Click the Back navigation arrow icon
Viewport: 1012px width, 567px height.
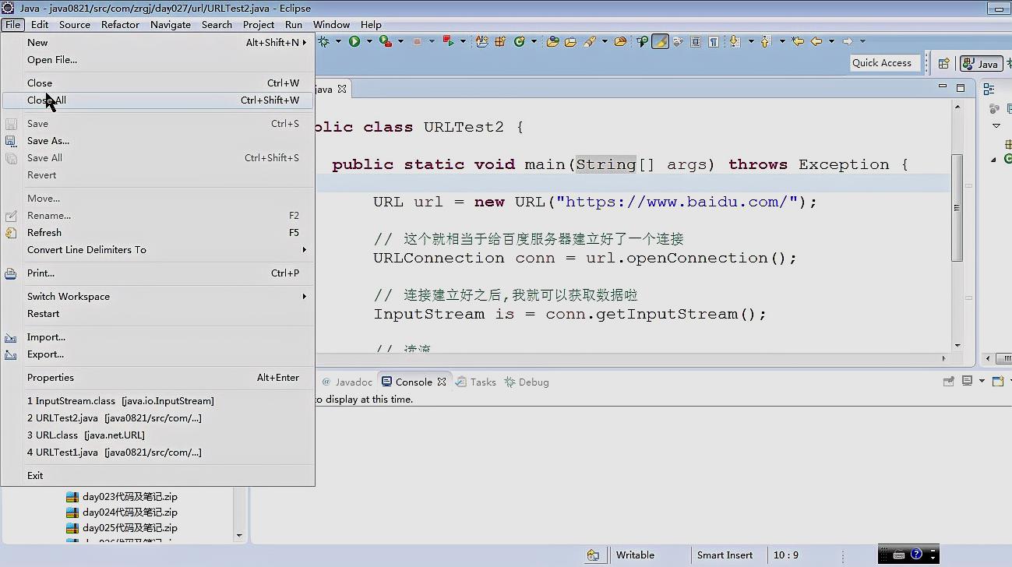pyautogui.click(x=816, y=41)
